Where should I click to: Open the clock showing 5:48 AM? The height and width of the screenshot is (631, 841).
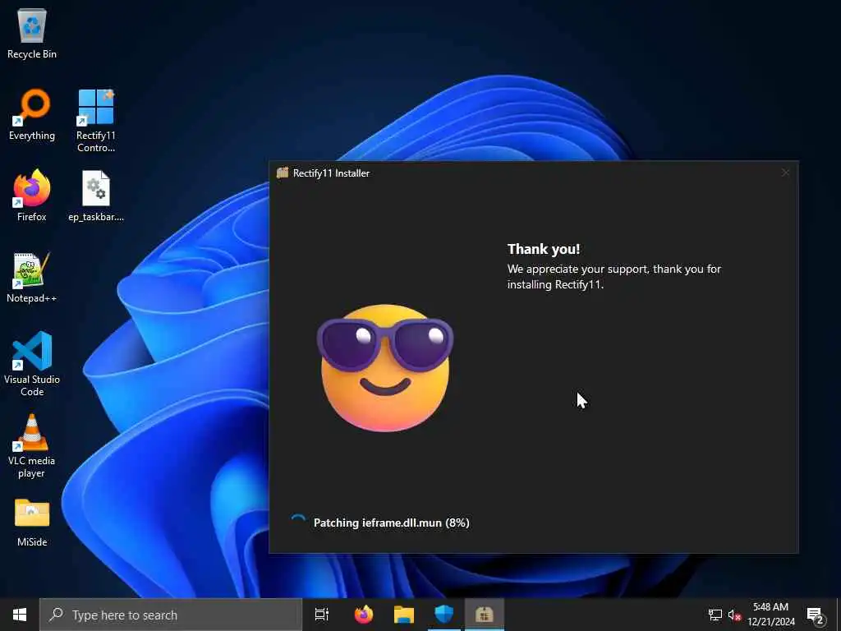coord(770,615)
